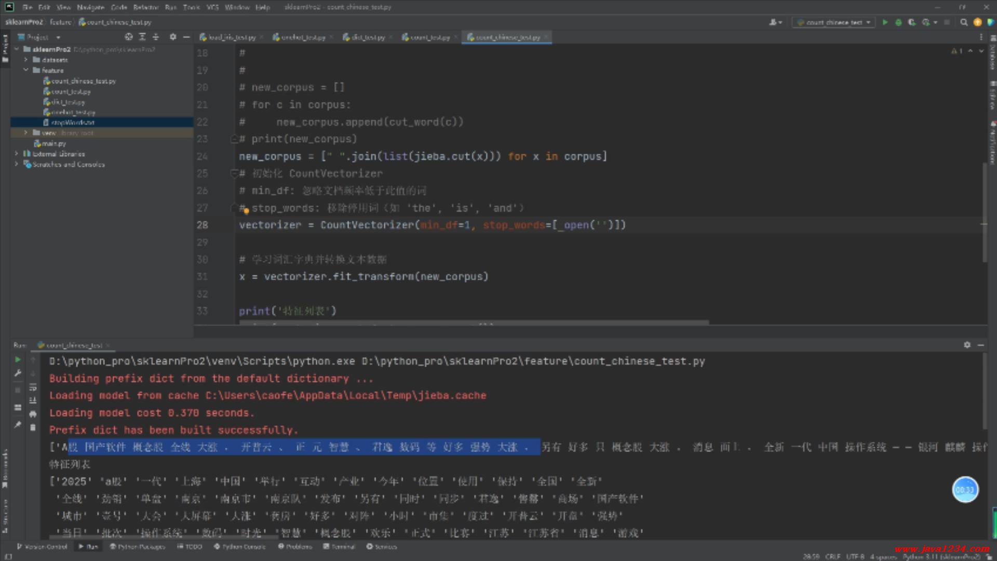Viewport: 997px width, 561px height.
Task: Expand External Libraries node
Action: pyautogui.click(x=16, y=154)
